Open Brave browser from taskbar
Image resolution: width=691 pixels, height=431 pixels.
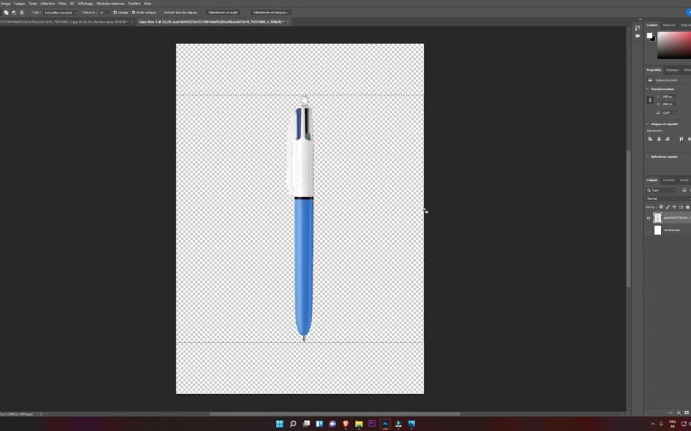pos(345,424)
